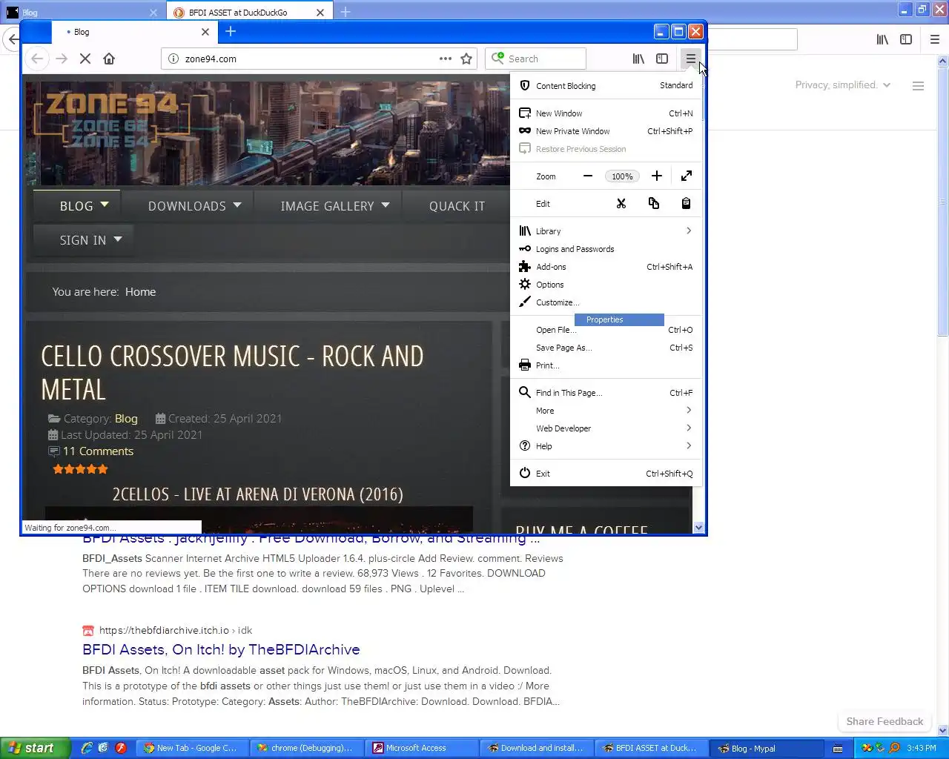Open the DuckDuckGo page hamburger menu
Viewport: 949px width, 759px height.
tap(918, 86)
